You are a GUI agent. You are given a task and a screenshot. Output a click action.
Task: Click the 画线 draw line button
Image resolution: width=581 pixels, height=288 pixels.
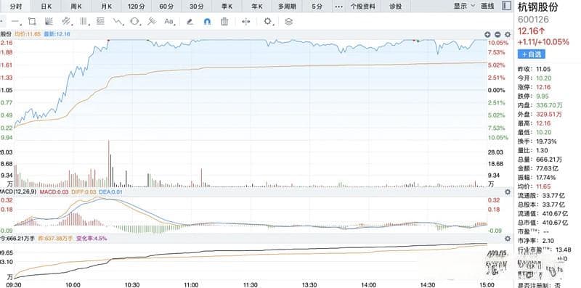point(487,6)
